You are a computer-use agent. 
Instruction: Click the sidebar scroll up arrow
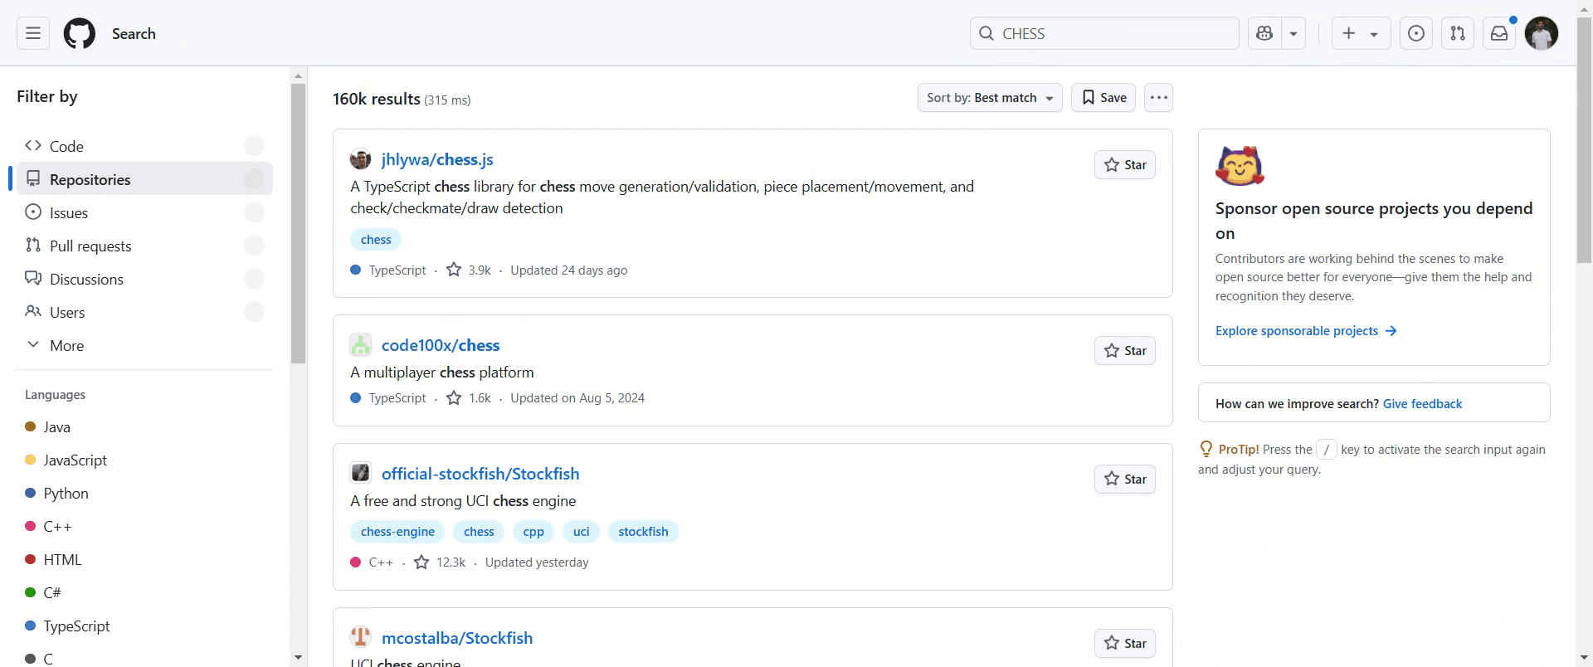coord(299,75)
